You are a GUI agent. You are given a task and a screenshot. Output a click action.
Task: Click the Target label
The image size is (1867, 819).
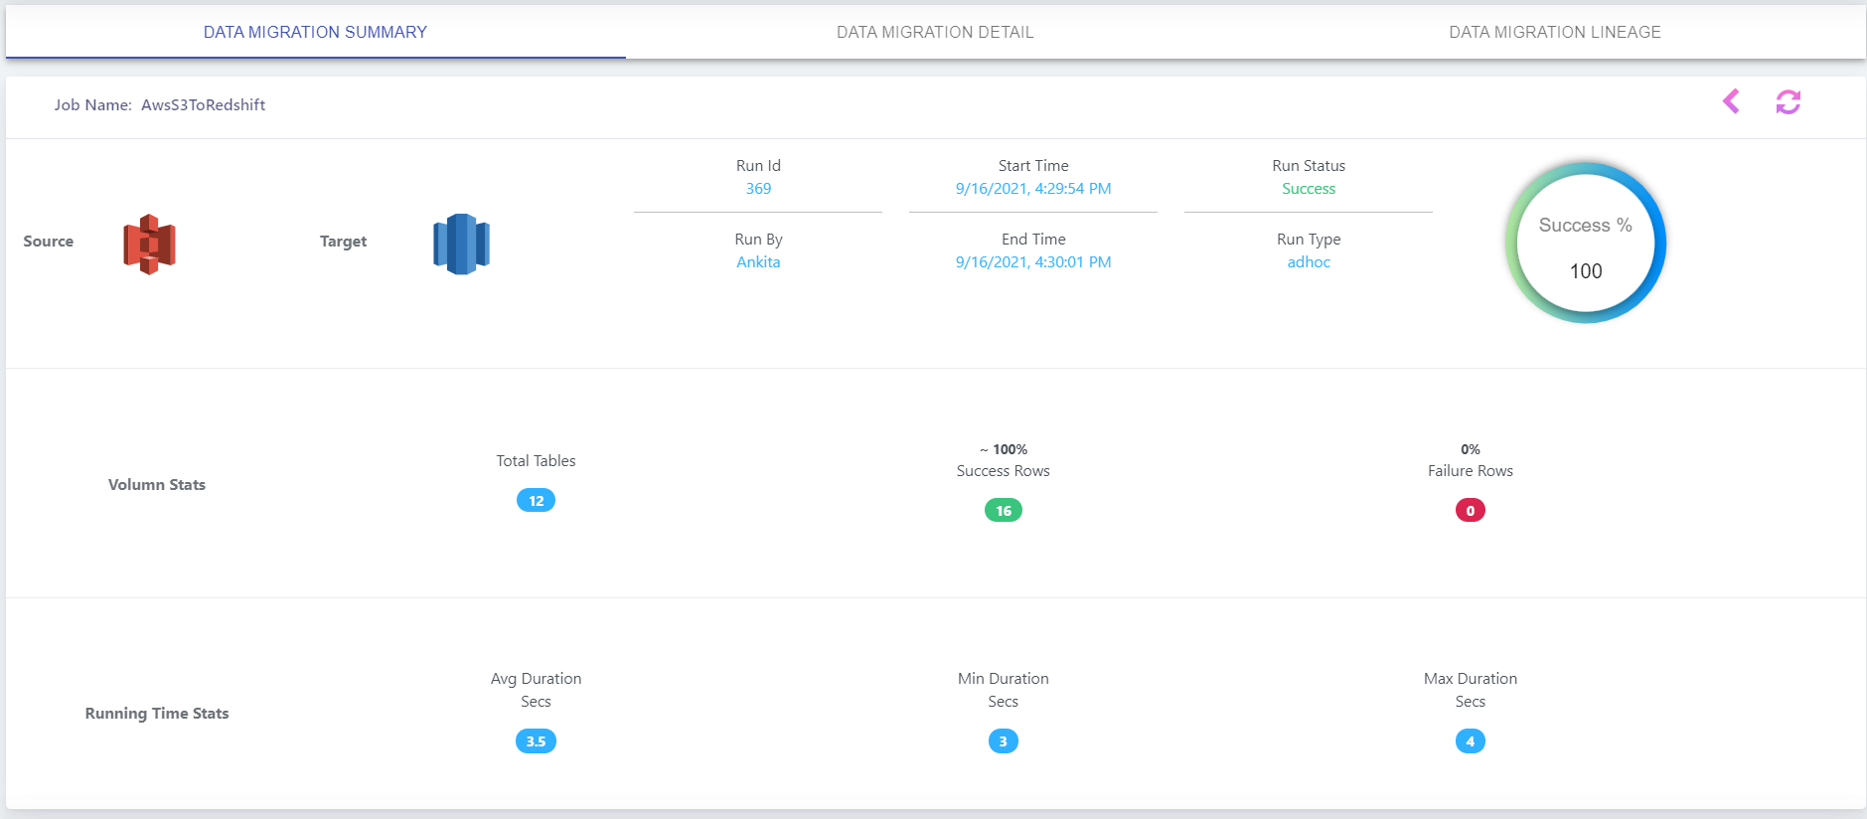point(344,242)
